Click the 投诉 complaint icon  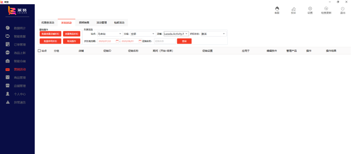tap(293, 9)
